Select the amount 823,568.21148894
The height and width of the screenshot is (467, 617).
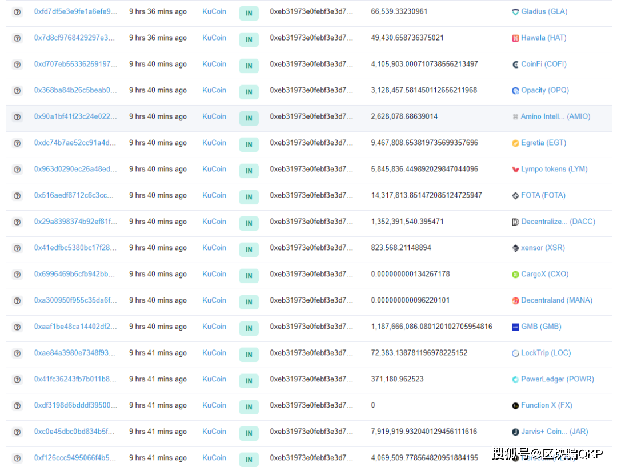pyautogui.click(x=401, y=248)
